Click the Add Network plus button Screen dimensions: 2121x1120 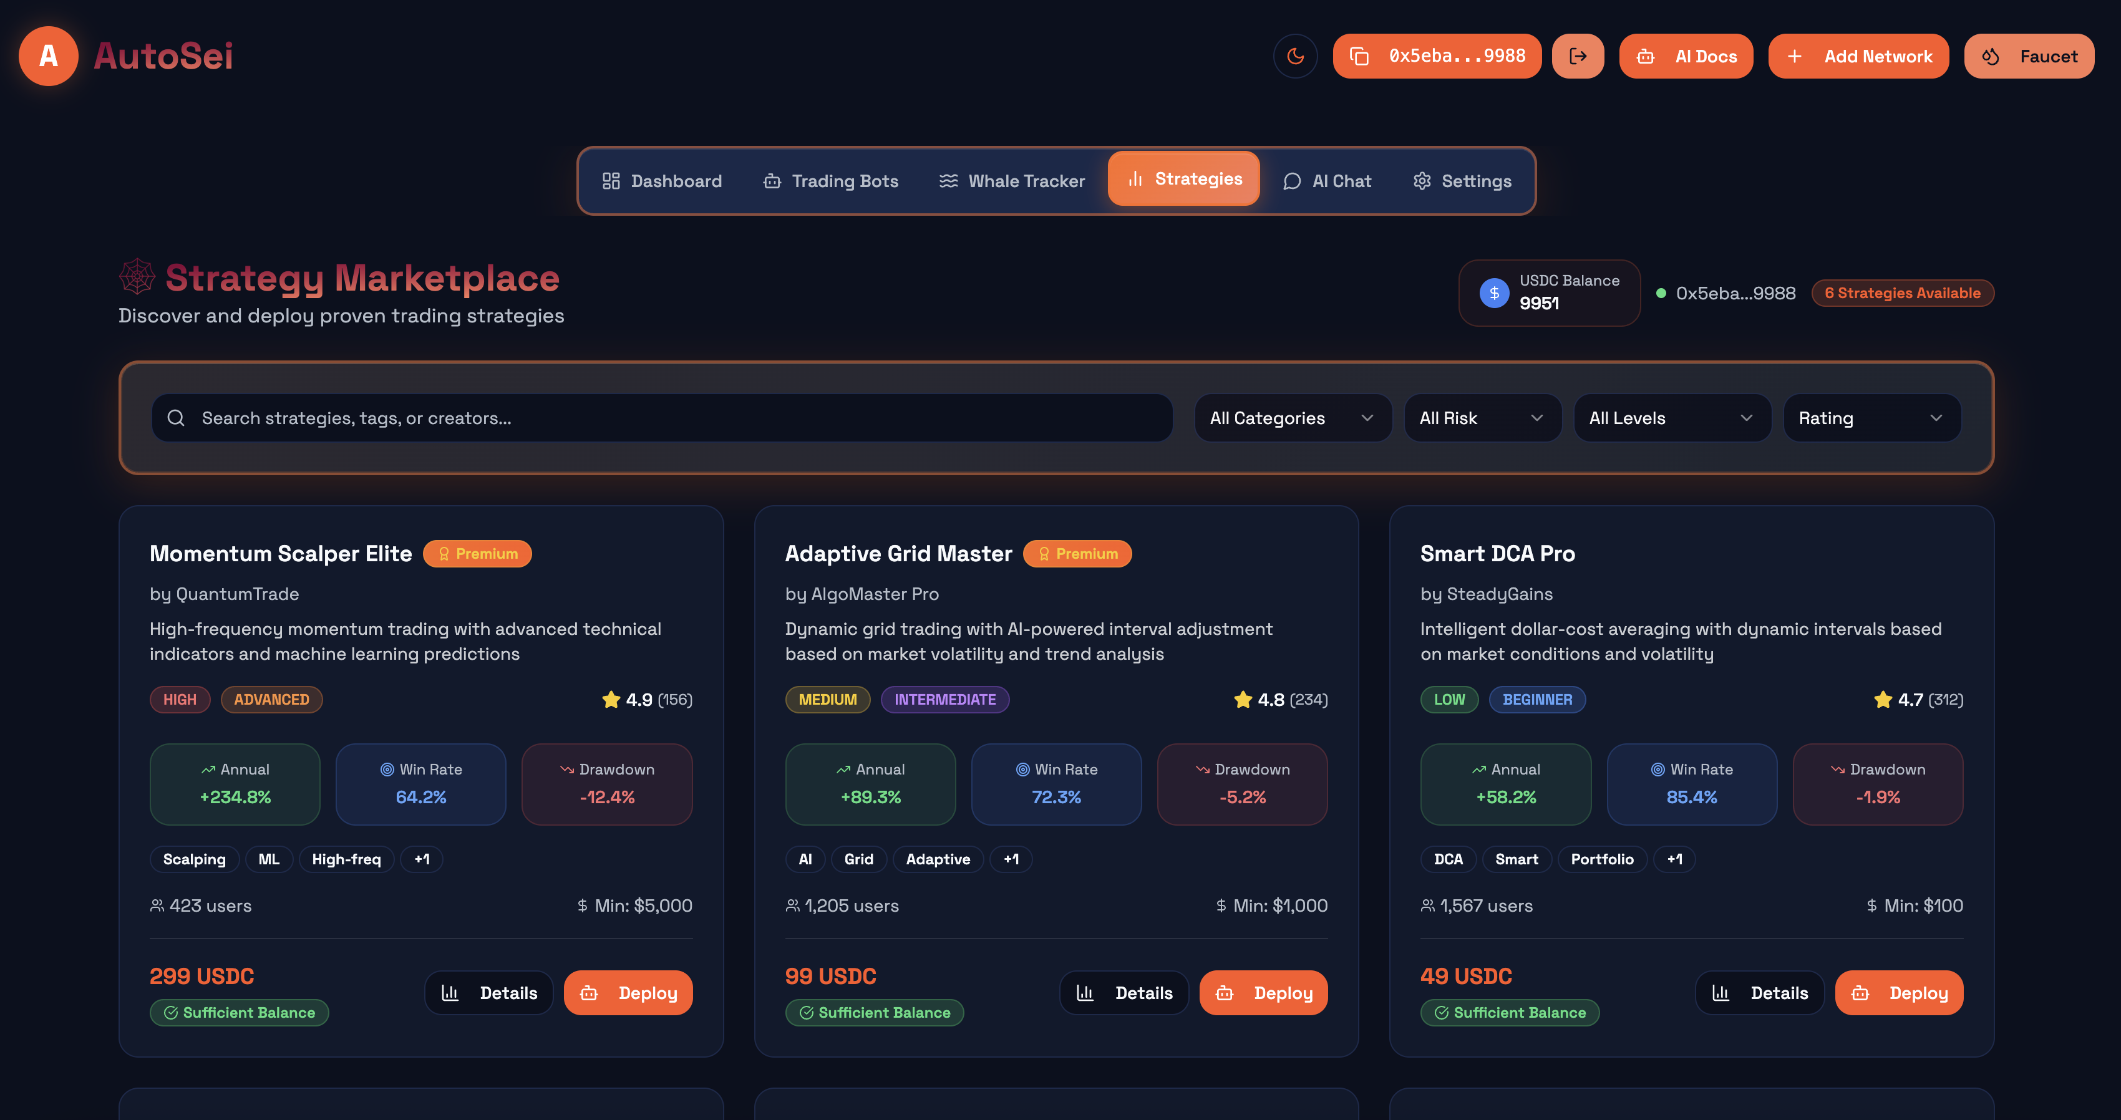pyautogui.click(x=1858, y=56)
